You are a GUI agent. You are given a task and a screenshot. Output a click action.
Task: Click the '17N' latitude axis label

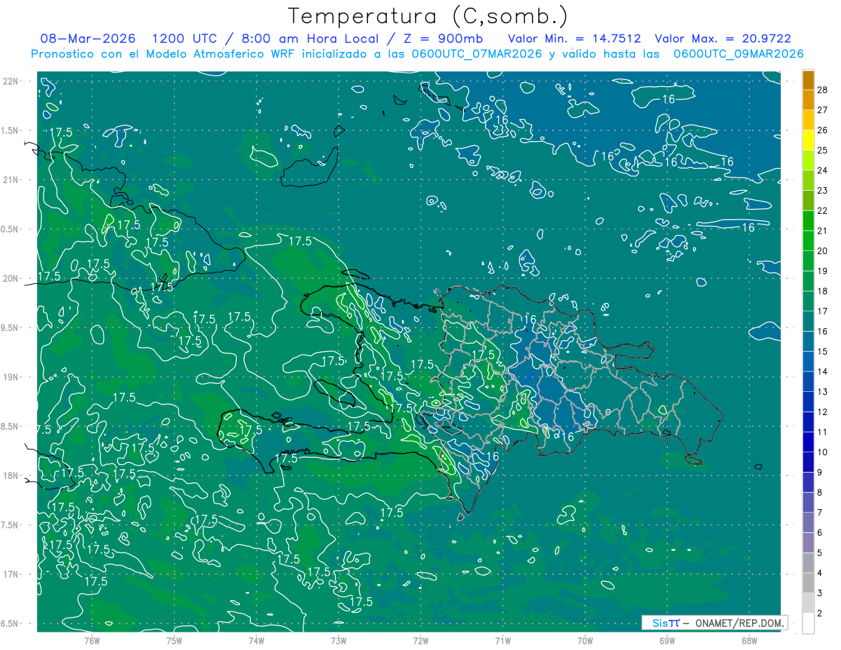(x=10, y=574)
